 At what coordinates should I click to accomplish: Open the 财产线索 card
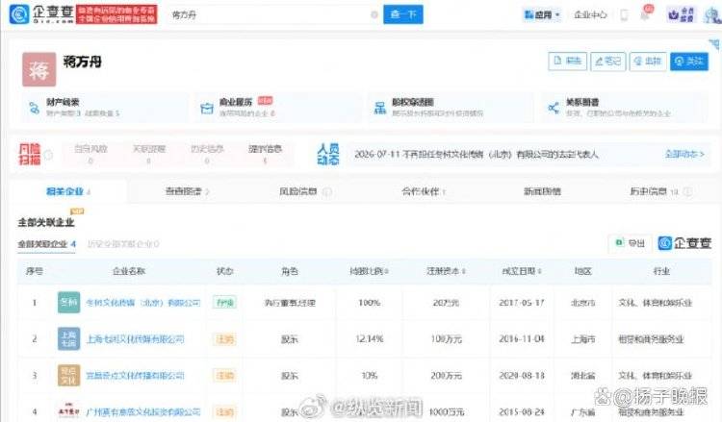click(104, 107)
